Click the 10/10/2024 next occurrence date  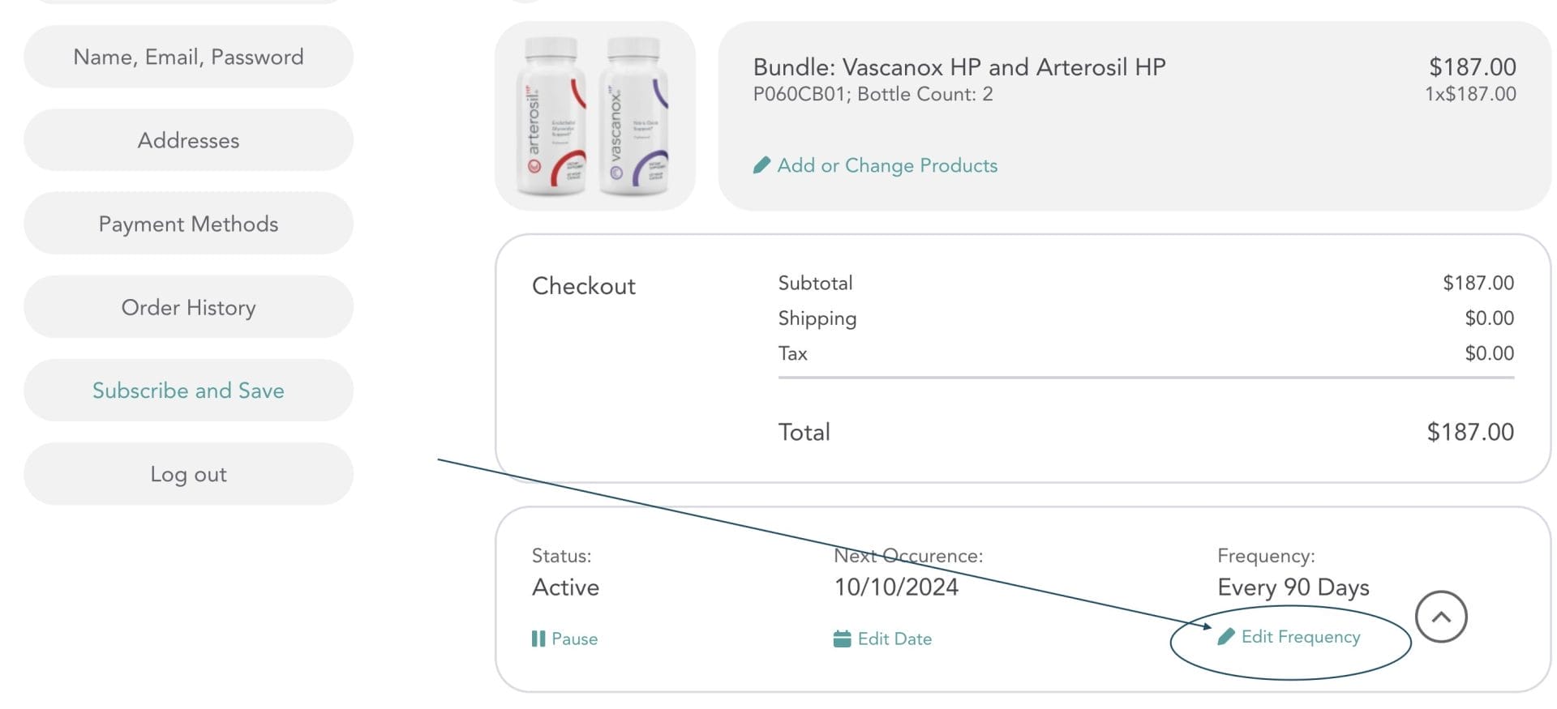(896, 587)
